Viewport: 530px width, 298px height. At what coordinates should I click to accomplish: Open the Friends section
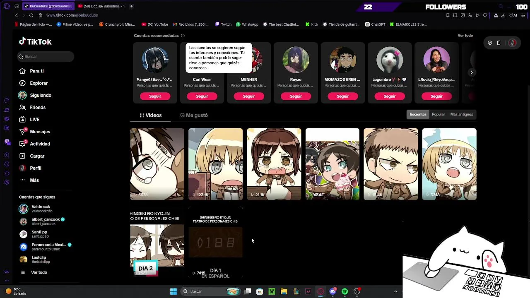[32, 108]
